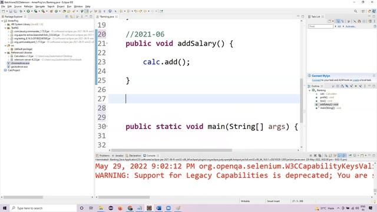Collapse the Banking class in Outline

point(310,90)
